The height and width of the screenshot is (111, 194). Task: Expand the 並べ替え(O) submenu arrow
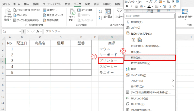point(173,86)
